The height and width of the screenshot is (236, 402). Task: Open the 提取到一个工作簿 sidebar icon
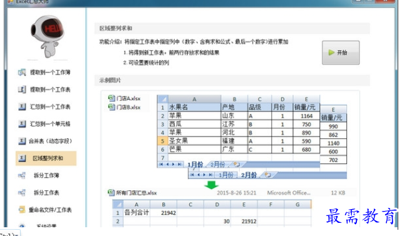[x=22, y=73]
